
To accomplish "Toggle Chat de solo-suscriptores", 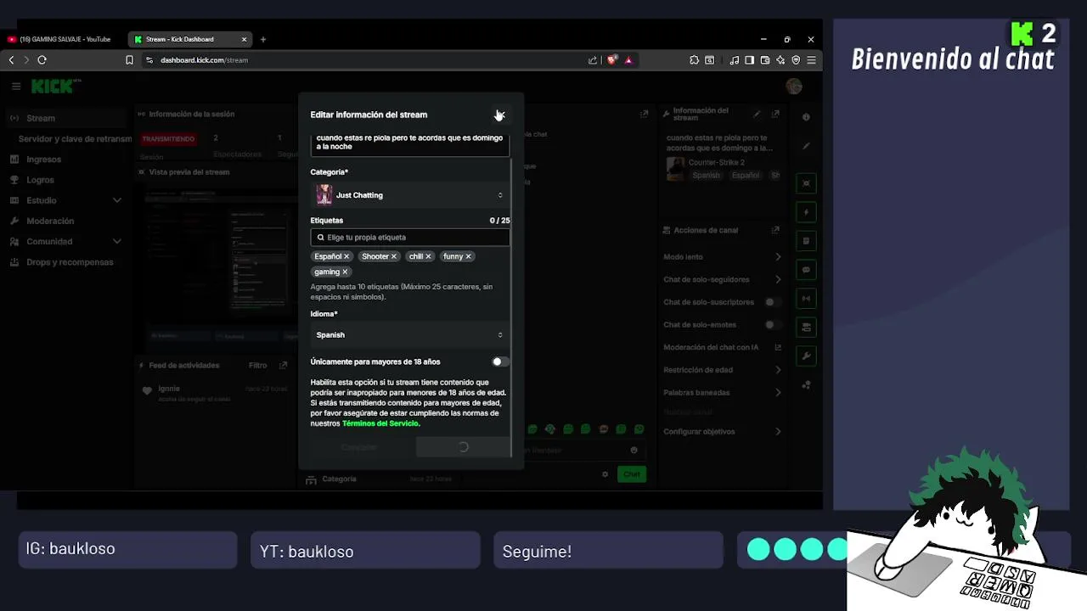I will (771, 302).
